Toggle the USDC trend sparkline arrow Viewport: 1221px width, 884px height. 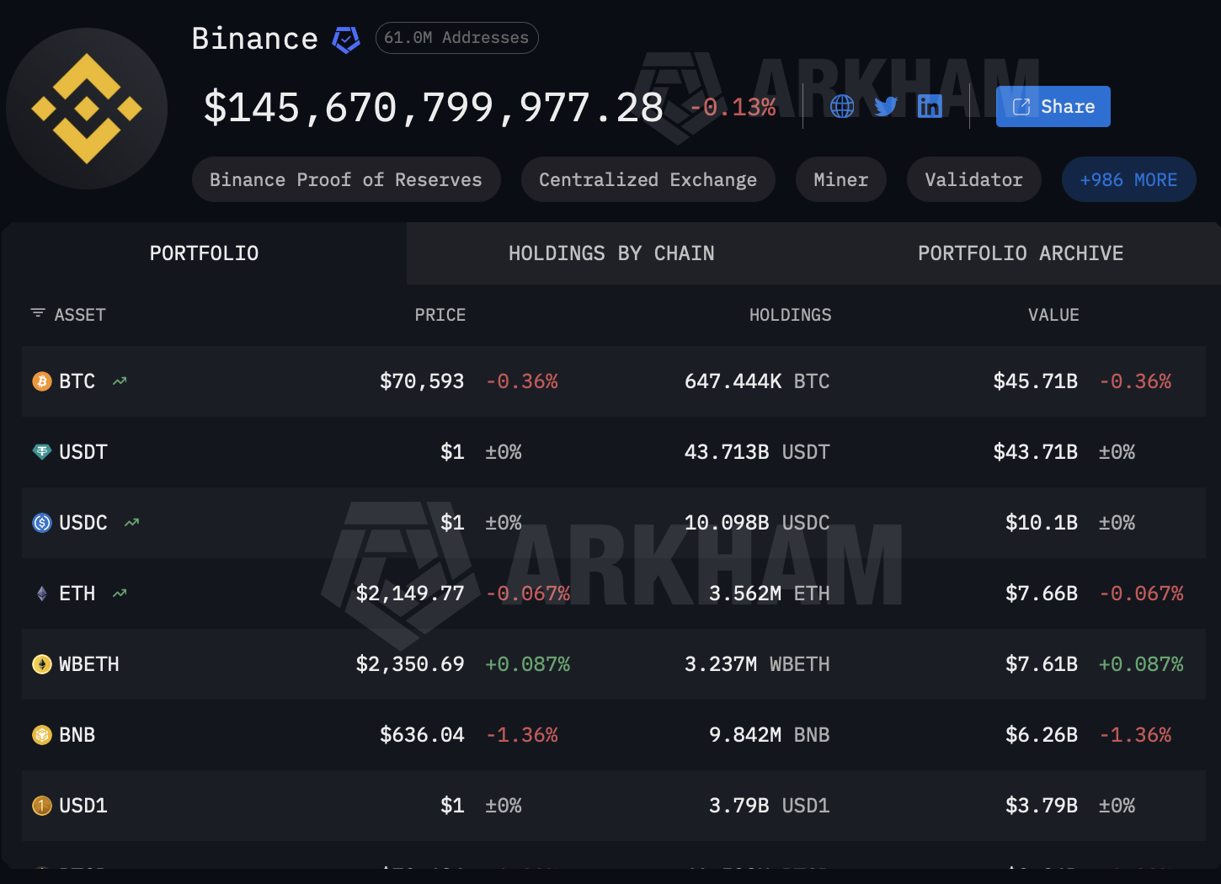[131, 522]
